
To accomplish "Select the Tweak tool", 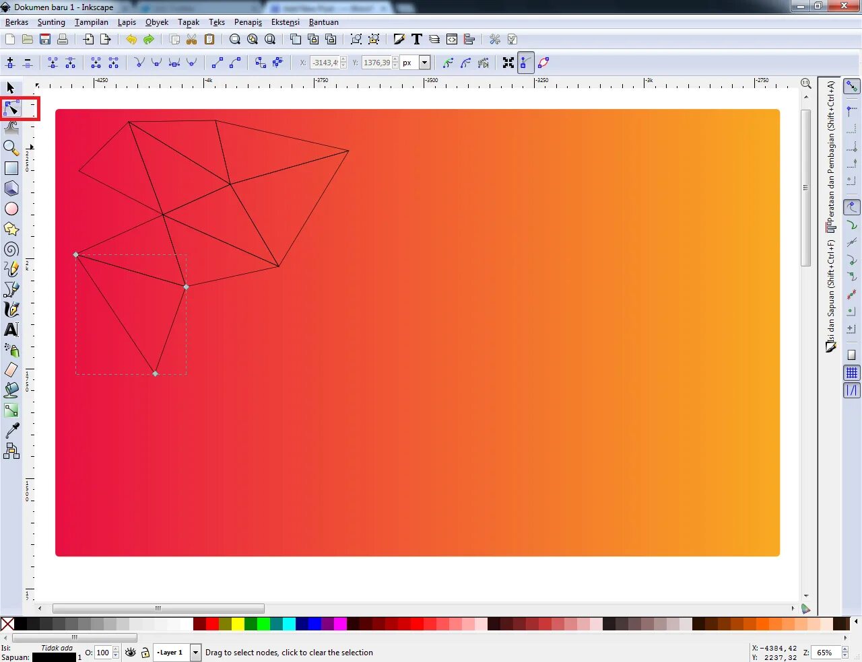I will pyautogui.click(x=11, y=128).
